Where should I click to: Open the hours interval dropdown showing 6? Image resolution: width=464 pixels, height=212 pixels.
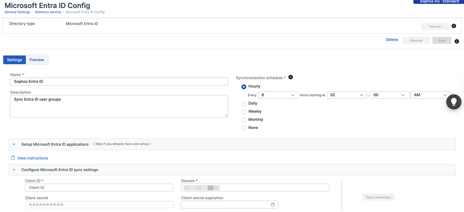pyautogui.click(x=278, y=95)
